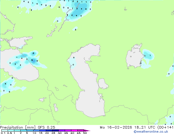Click legend tick label "50"
Image resolution: width=174 pixels, height=134 pixels.
[x=85, y=133]
